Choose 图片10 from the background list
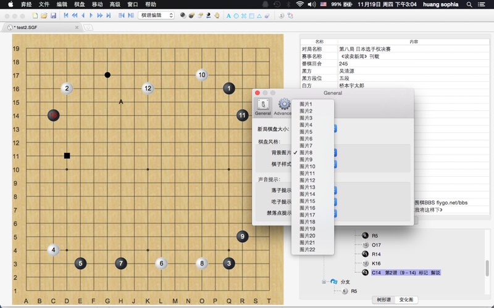Image resolution: width=494 pixels, height=308 pixels. click(x=312, y=166)
